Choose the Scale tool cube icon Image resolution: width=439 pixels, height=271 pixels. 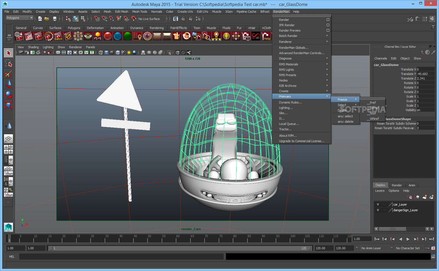pyautogui.click(x=8, y=105)
